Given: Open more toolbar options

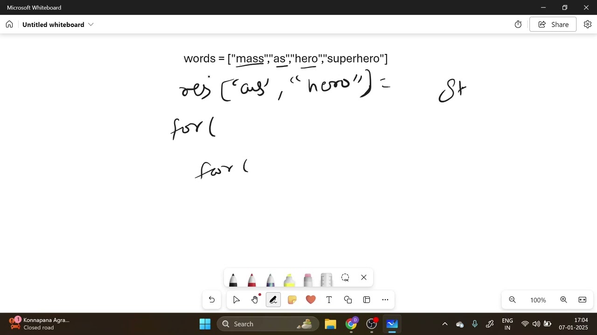Looking at the screenshot, I should [385, 300].
